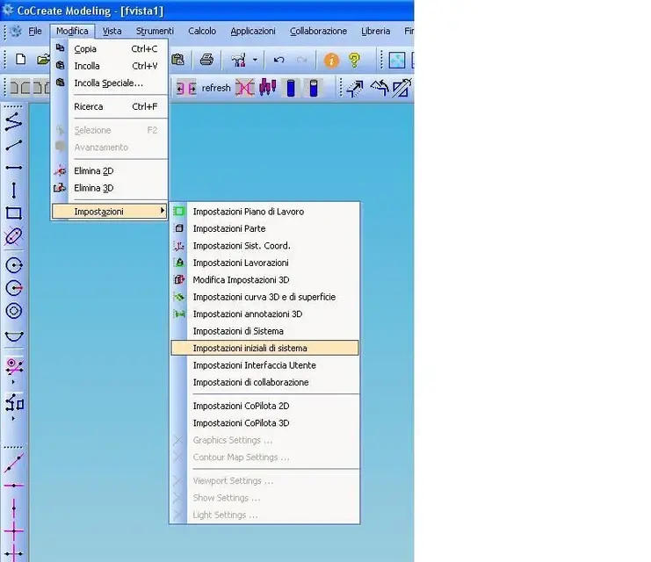Choose Incolla Speciale… menu entry
The height and width of the screenshot is (562, 651).
point(110,83)
